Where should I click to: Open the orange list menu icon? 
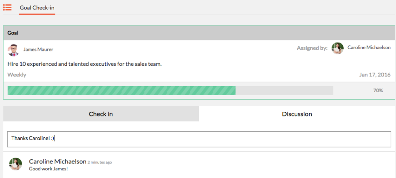(7, 8)
